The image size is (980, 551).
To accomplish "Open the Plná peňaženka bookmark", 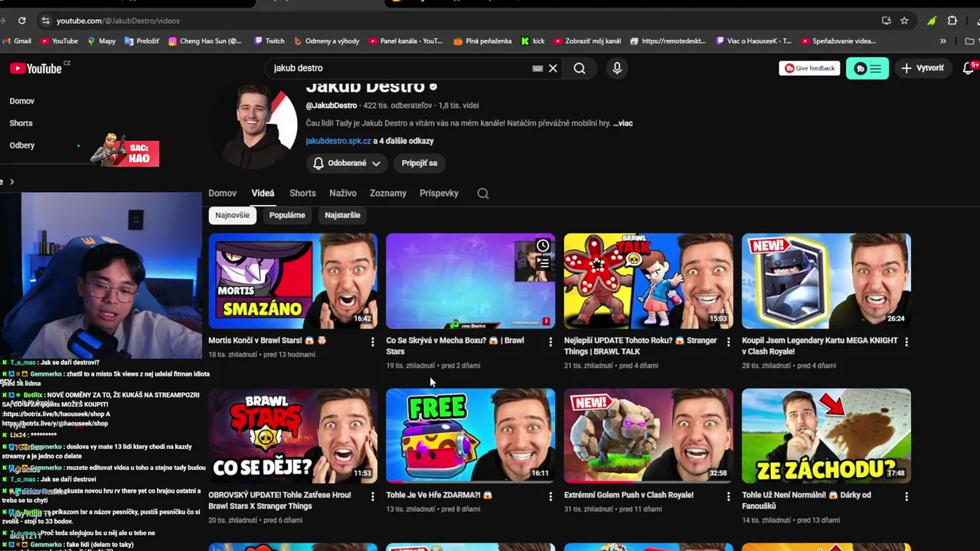I will pyautogui.click(x=482, y=41).
